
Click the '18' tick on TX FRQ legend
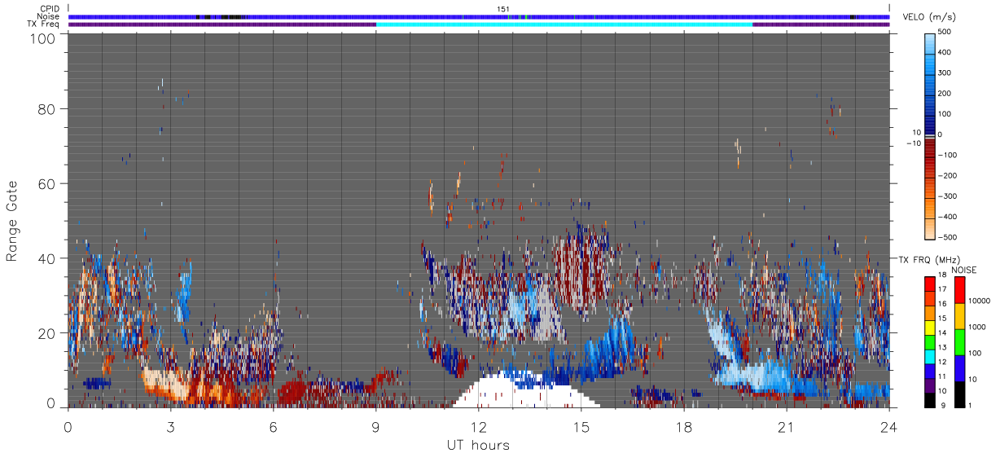[x=943, y=275]
